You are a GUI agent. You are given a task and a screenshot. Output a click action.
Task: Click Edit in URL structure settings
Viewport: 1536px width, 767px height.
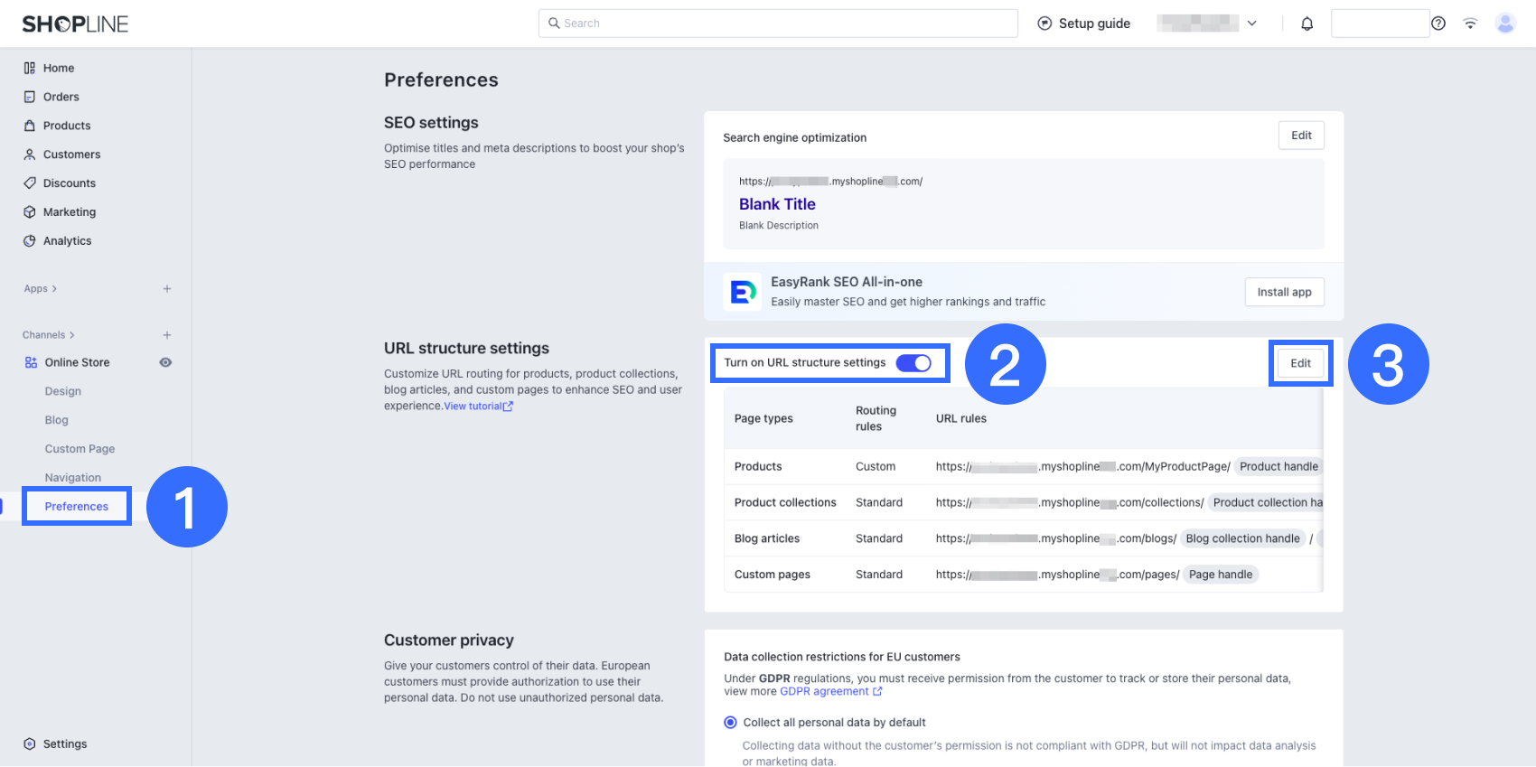tap(1300, 363)
